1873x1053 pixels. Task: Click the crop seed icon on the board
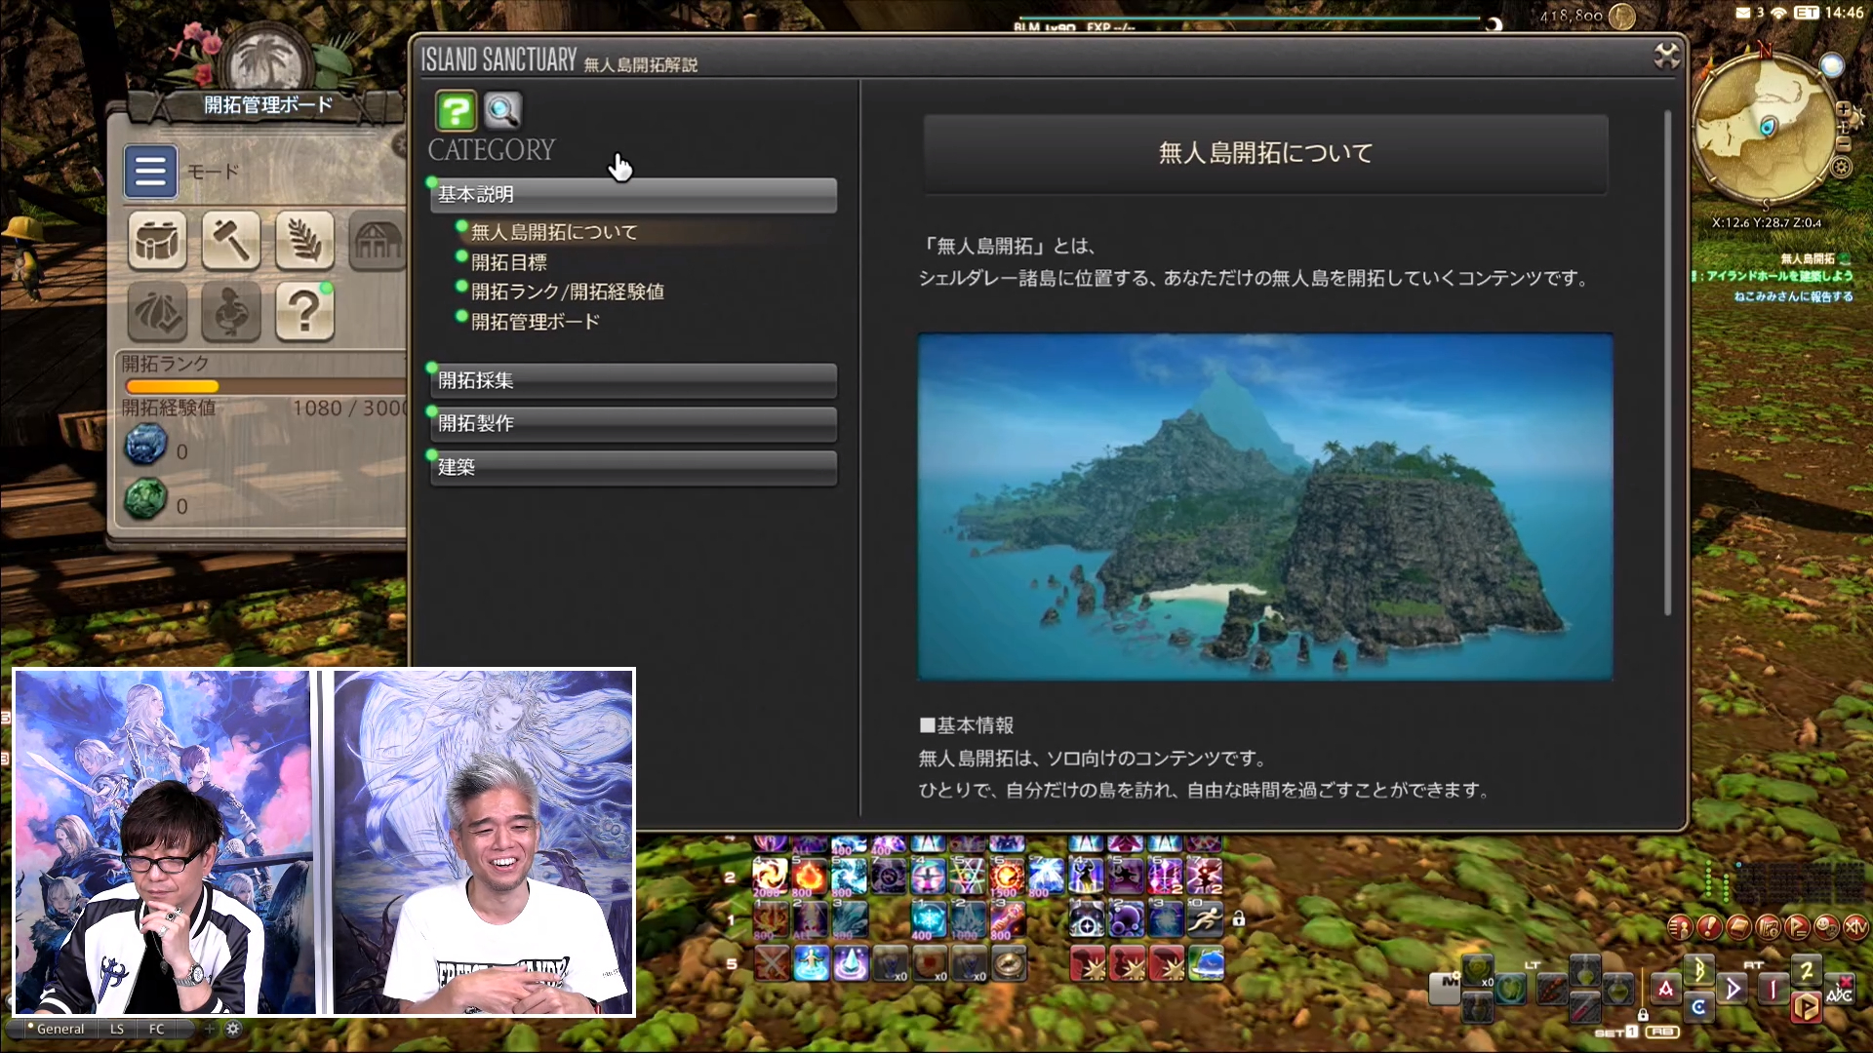tap(157, 312)
